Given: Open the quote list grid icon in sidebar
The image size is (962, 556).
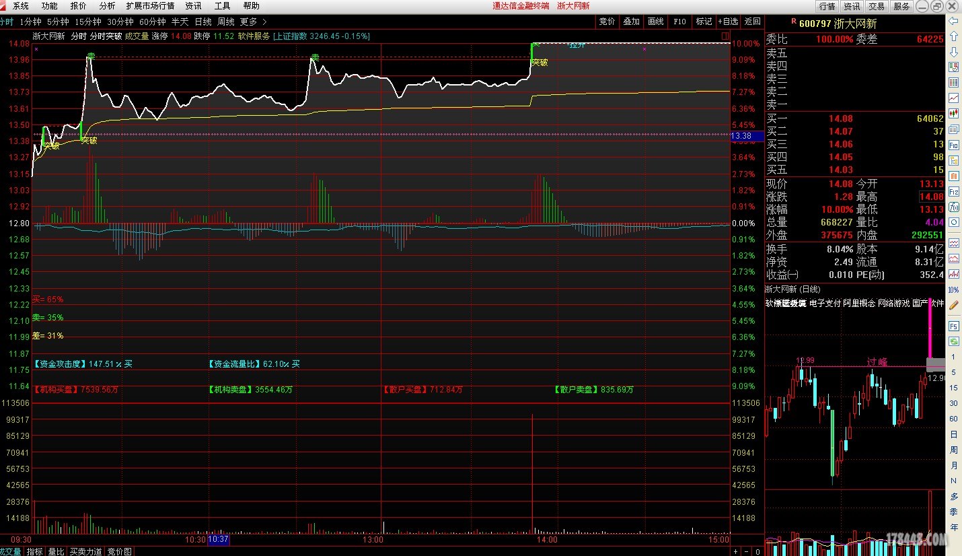Looking at the screenshot, I should [x=953, y=83].
